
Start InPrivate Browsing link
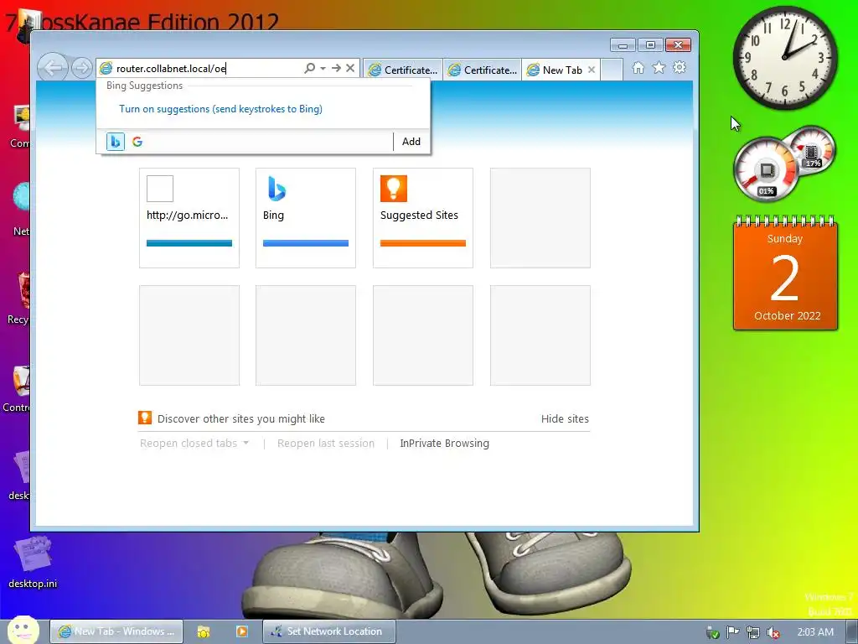tap(444, 443)
